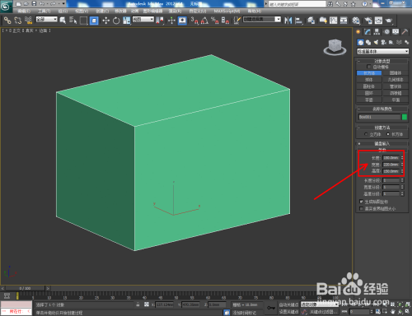Viewport: 412px width, 316px height.
Task: Click the Mirror tool icon
Action: coord(288,21)
